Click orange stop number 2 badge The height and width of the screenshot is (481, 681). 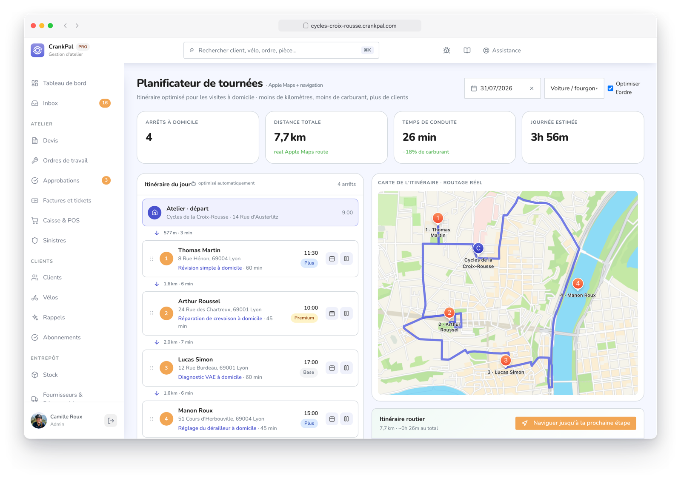166,313
